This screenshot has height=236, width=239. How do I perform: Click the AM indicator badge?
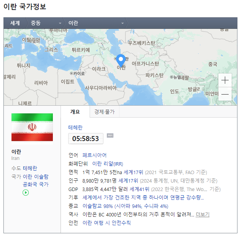click(x=110, y=136)
